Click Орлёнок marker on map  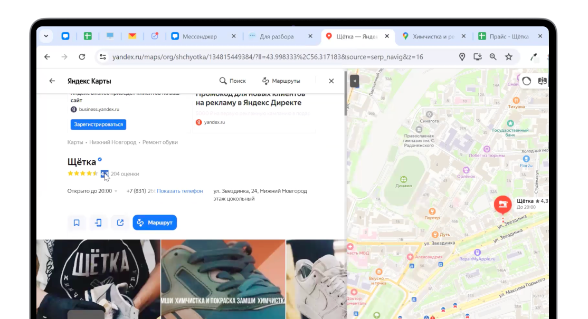click(466, 170)
